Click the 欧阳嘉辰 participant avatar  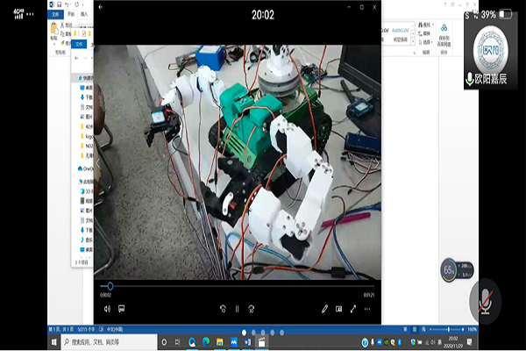[493, 51]
